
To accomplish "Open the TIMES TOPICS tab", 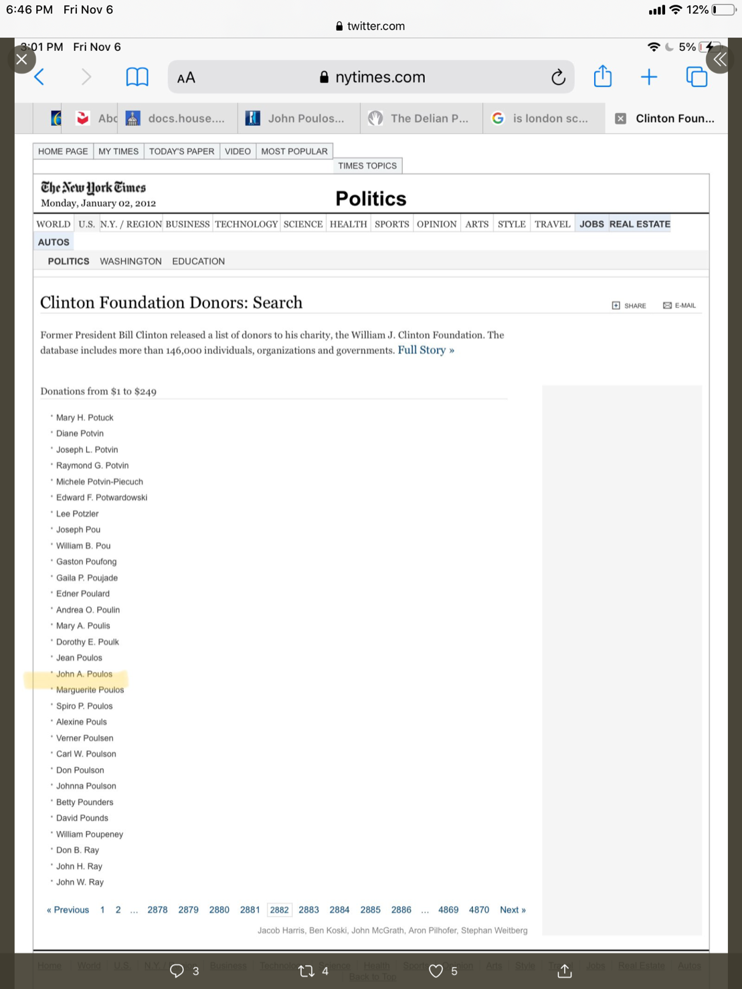I will click(367, 166).
